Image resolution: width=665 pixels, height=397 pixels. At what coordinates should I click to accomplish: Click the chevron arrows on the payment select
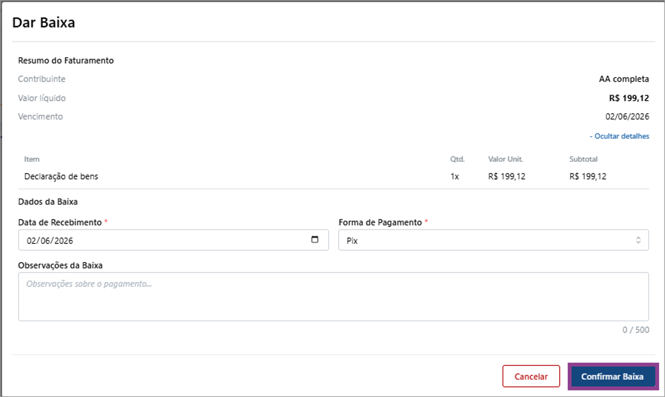pyautogui.click(x=638, y=240)
